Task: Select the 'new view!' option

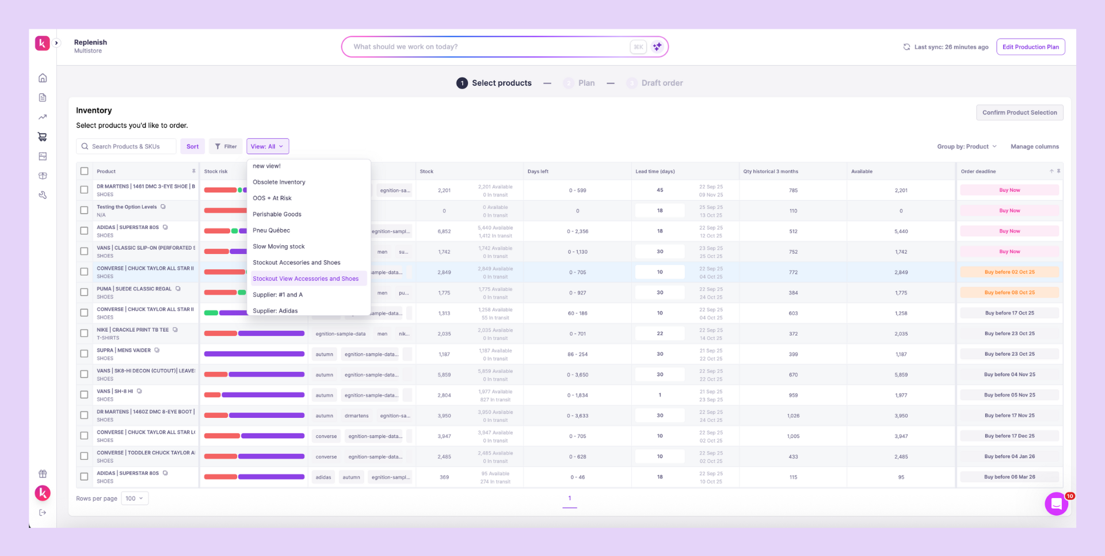Action: click(309, 166)
